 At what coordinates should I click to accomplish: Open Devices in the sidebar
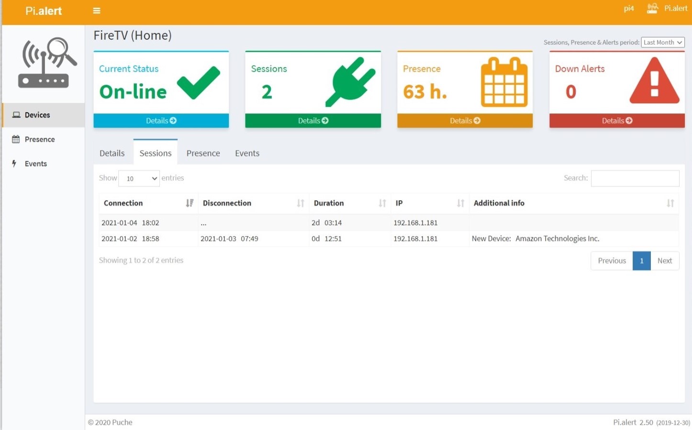(x=37, y=115)
